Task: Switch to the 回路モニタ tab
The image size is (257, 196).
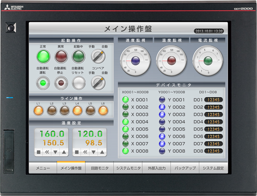Action: pyautogui.click(x=99, y=168)
